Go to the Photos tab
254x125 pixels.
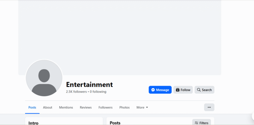[124, 107]
